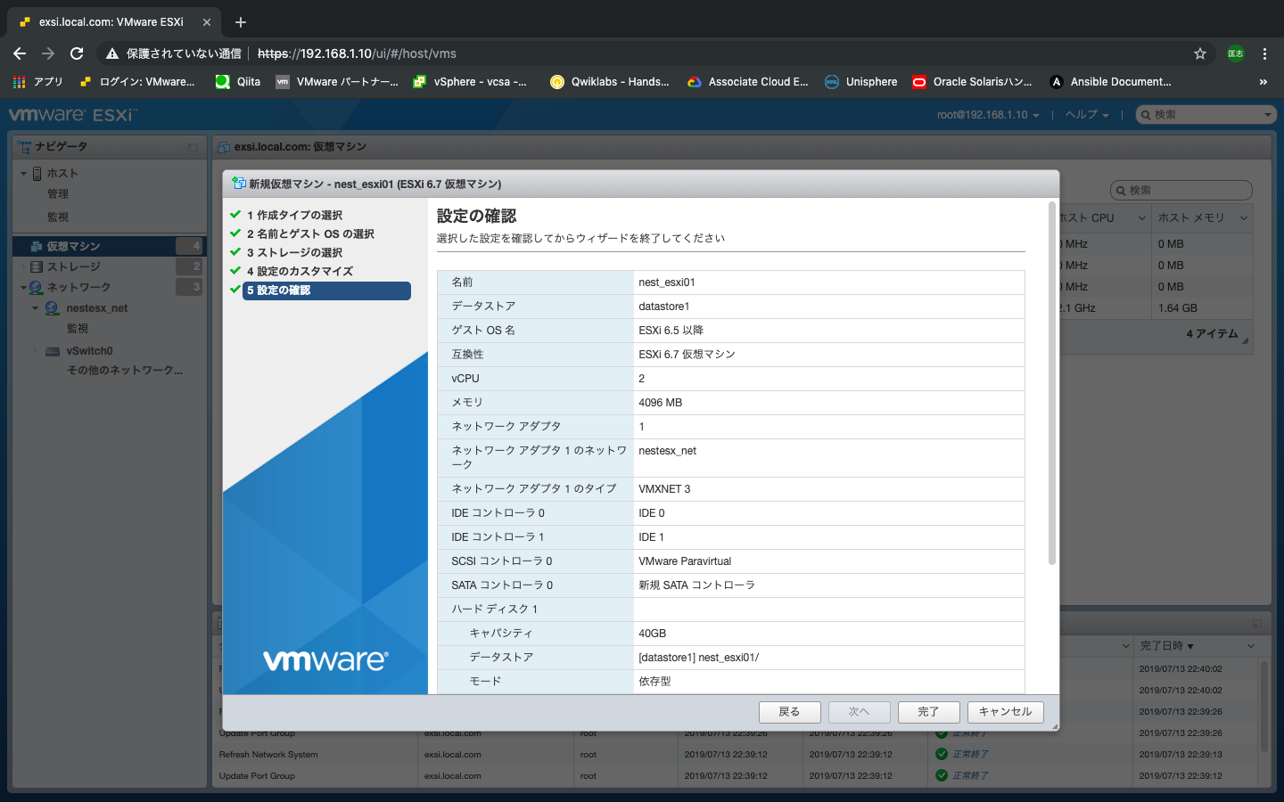This screenshot has height=802, width=1284.
Task: Open the ヘルプ help dropdown
Action: pos(1087,115)
